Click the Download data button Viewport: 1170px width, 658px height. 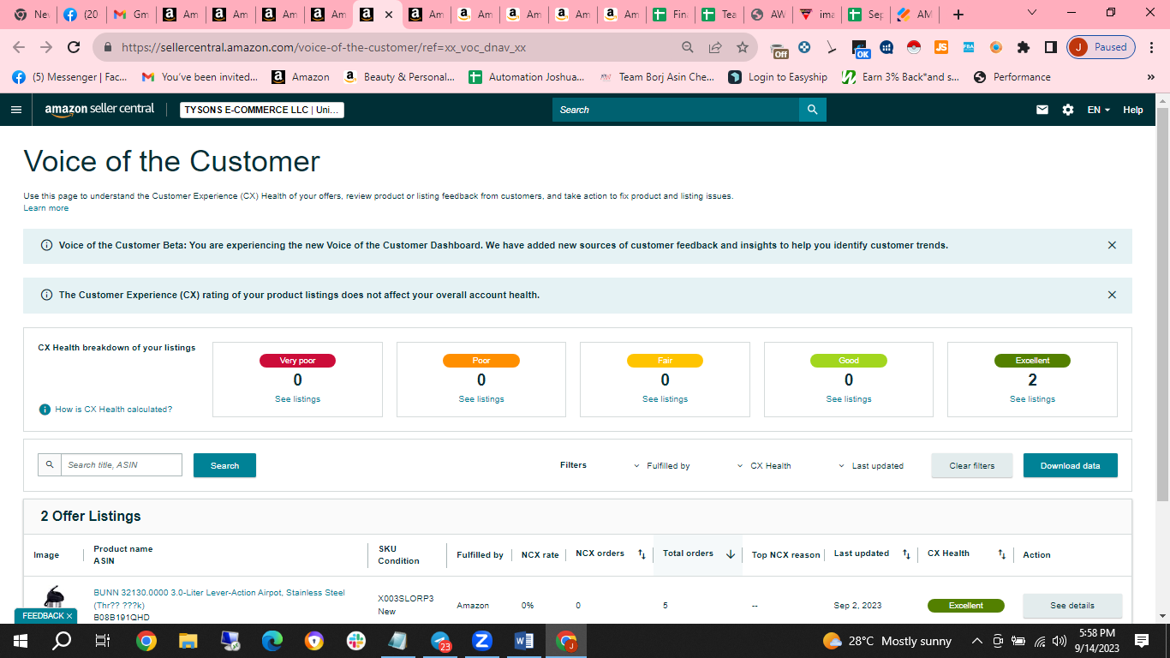[x=1071, y=465]
